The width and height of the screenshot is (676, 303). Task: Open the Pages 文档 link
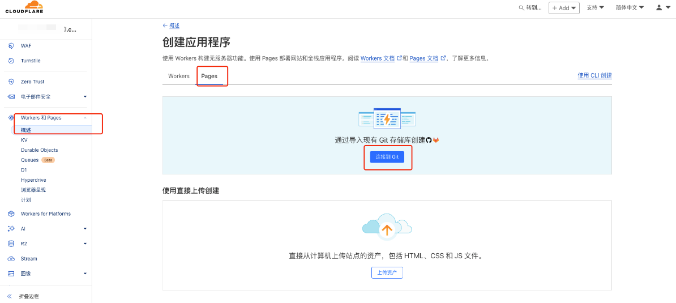click(x=424, y=58)
